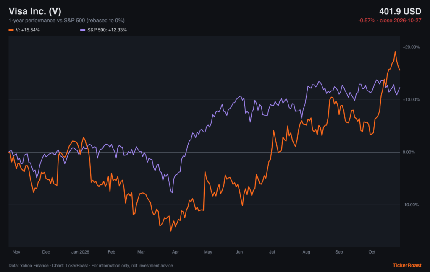The width and height of the screenshot is (430, 272).
Task: Click the -0.57% close 2026-10-27 text
Action: point(390,21)
